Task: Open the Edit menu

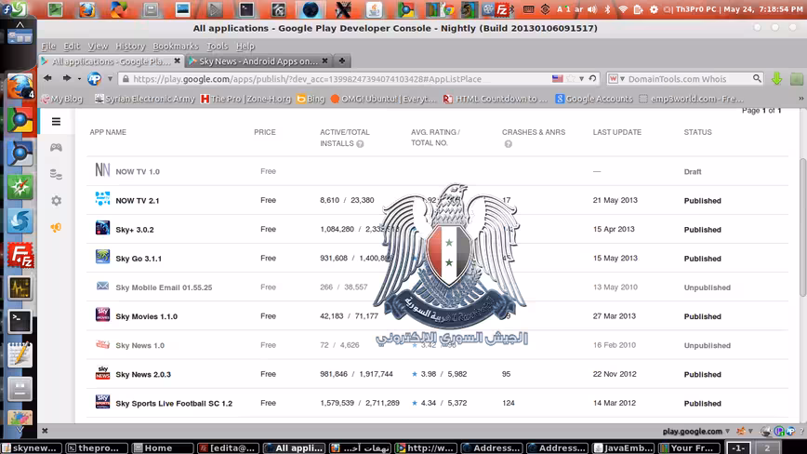Action: click(72, 47)
